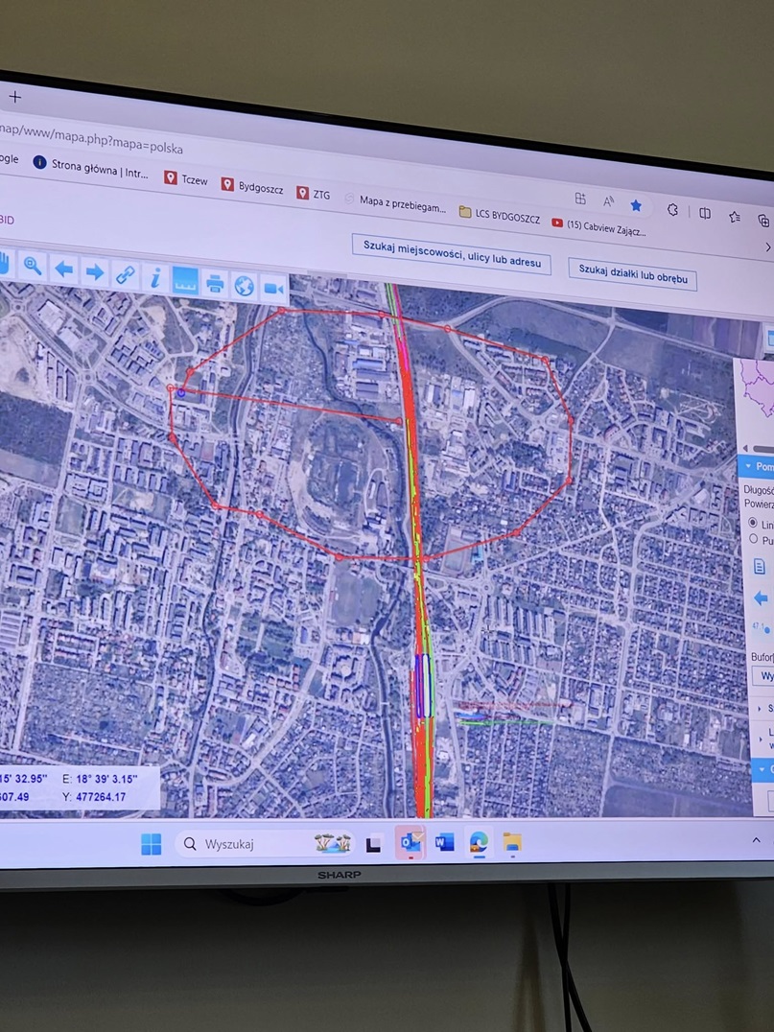The width and height of the screenshot is (774, 1032).
Task: Open the LCS BYDGOSZCZ bookmarks folder
Action: coord(499,215)
